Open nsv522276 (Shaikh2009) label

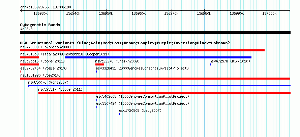pyautogui.click(x=117, y=61)
